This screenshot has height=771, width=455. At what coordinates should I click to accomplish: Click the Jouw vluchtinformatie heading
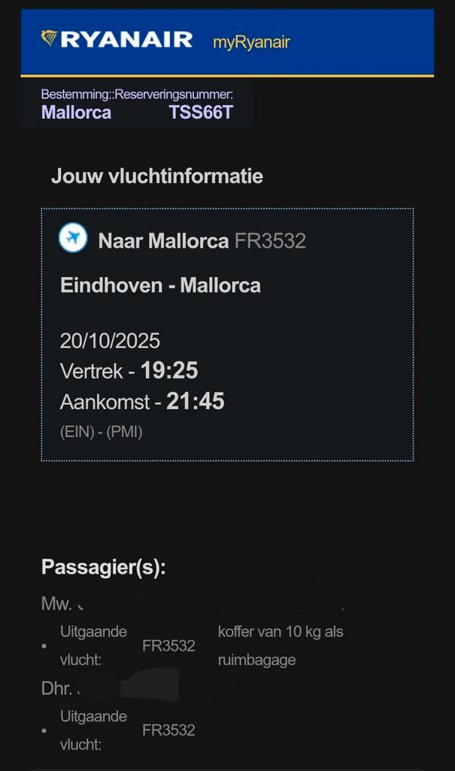[156, 177]
